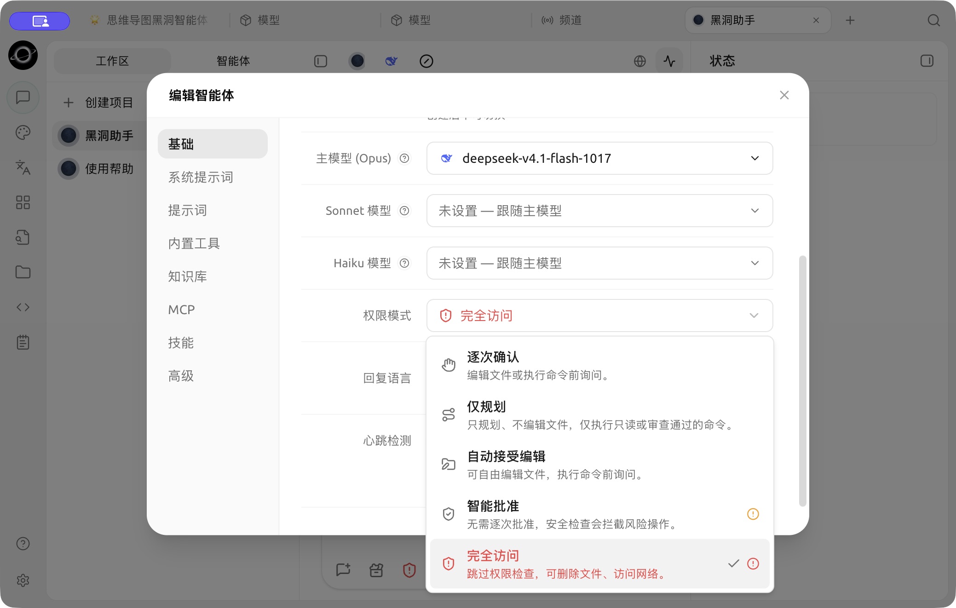The image size is (956, 608).
Task: Select 仅规划 permission option
Action: (600, 415)
